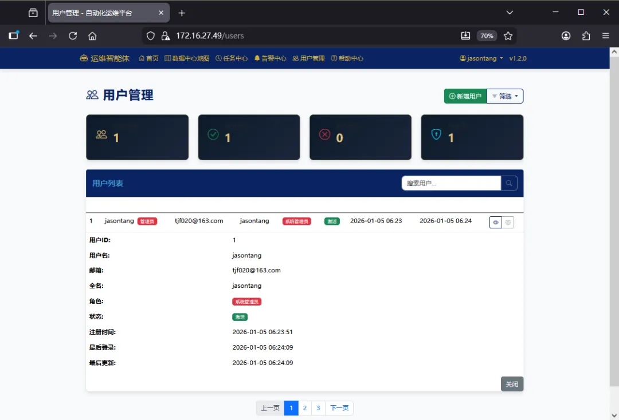Image resolution: width=619 pixels, height=420 pixels.
Task: Go to the browser home page
Action: [x=92, y=36]
